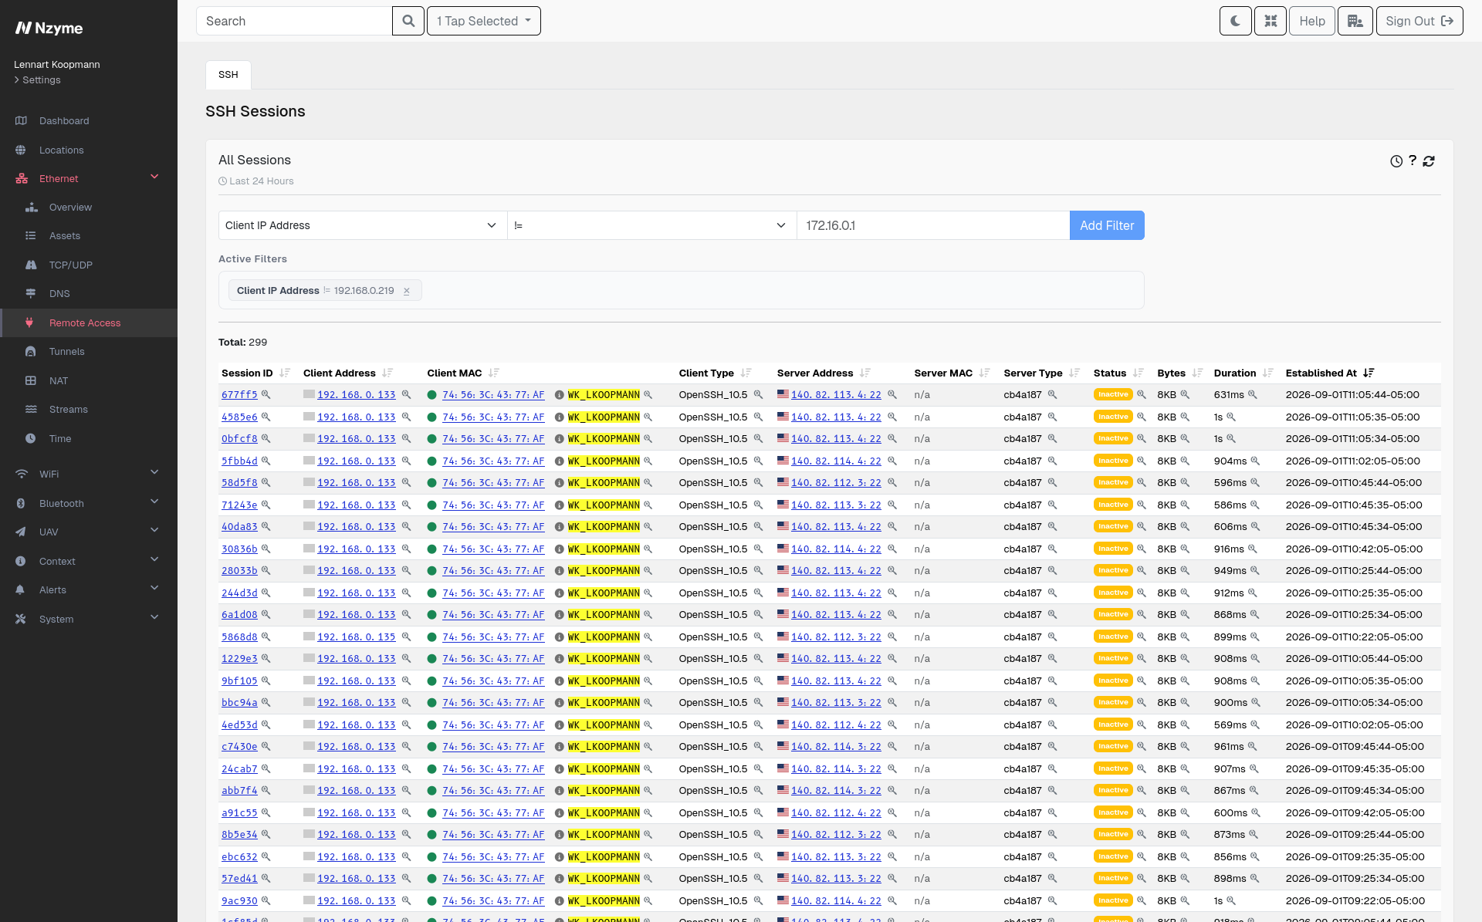Switch to the SSH tab

228,75
